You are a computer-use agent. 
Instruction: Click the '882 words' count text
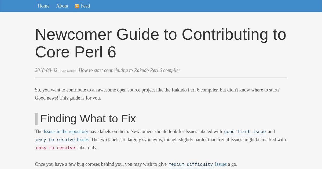click(x=68, y=71)
